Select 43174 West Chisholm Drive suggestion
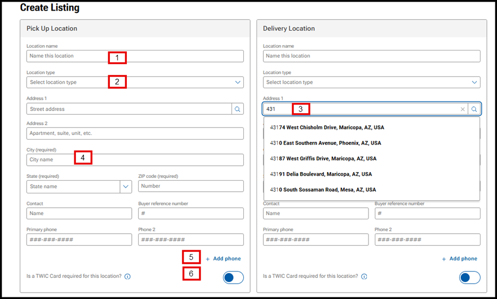 tap(327, 127)
